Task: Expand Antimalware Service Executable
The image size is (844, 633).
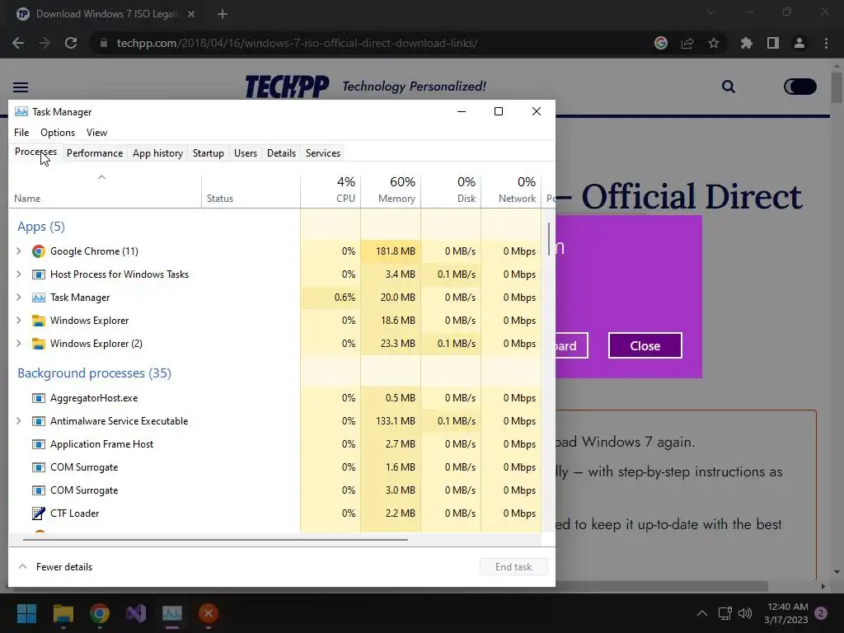Action: [x=19, y=421]
